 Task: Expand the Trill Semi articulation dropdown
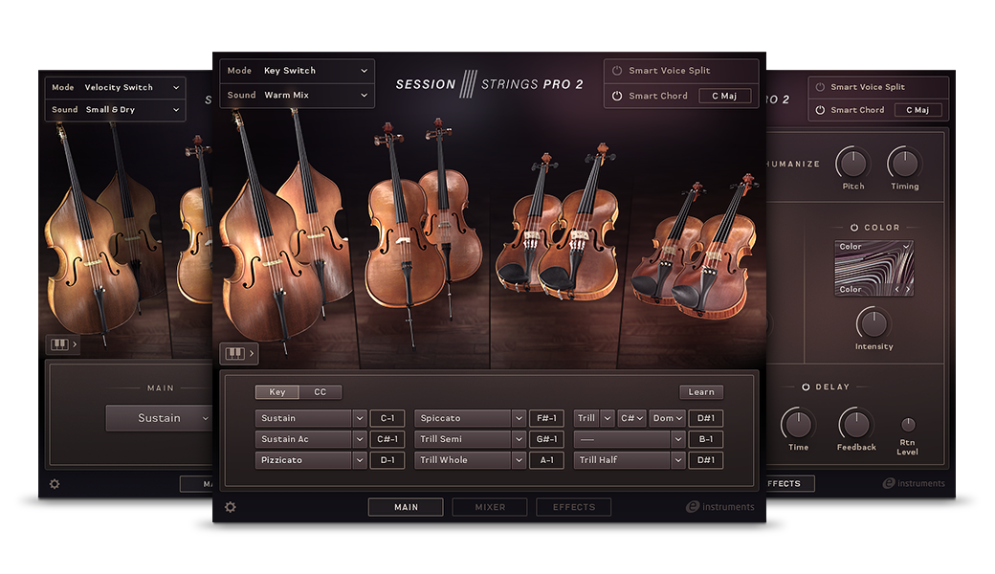tap(519, 439)
